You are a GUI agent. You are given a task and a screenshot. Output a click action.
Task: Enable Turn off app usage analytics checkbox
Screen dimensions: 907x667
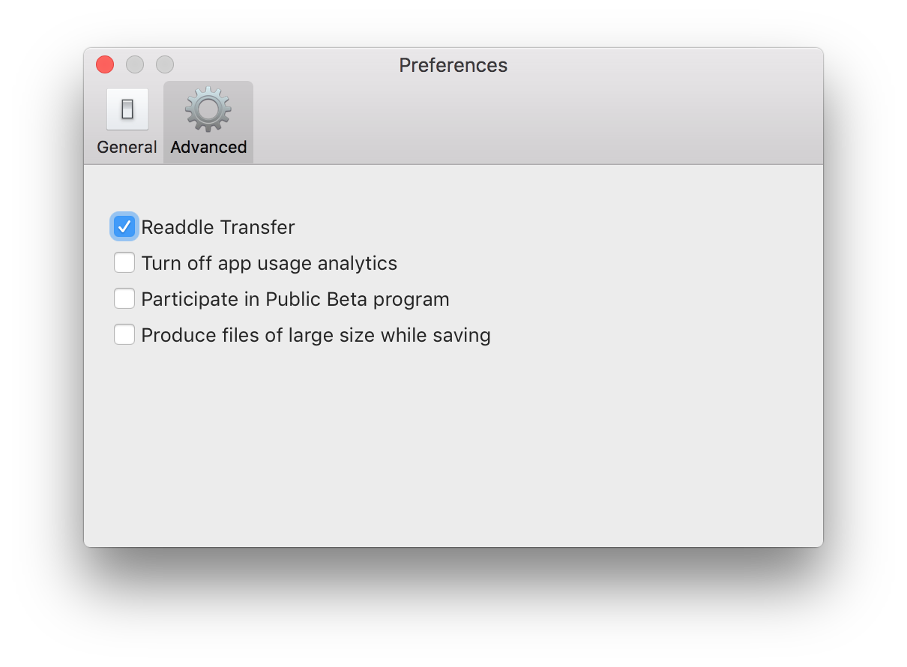coord(124,263)
